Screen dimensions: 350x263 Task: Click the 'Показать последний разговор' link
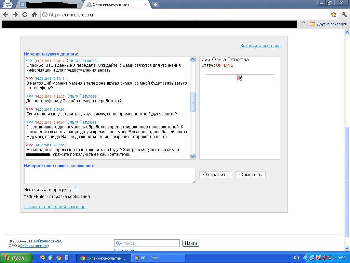(x=55, y=206)
